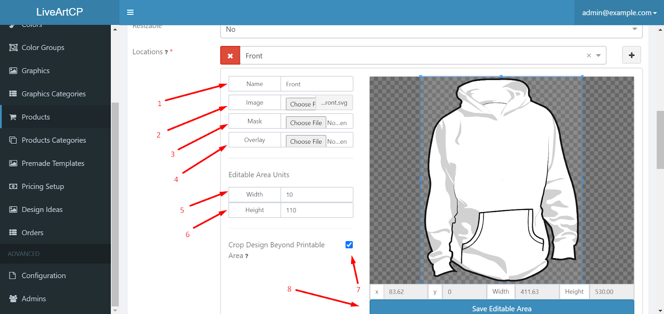Open Premade Templates menu item
664x314 pixels.
[x=55, y=163]
